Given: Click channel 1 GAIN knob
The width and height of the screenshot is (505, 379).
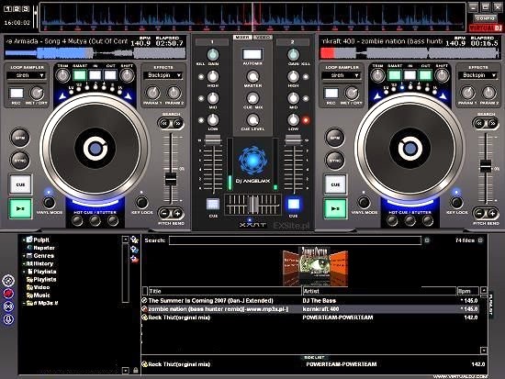Looking at the screenshot, I should tap(213, 55).
